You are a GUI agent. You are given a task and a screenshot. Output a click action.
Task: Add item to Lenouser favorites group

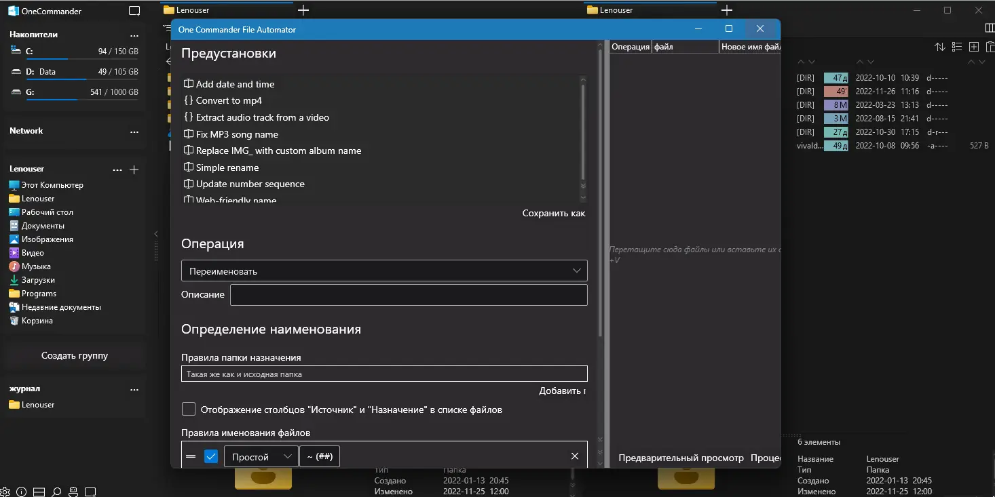(x=134, y=170)
